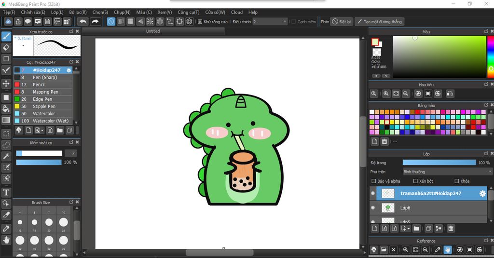Open snap settings gear icon
Viewport: 494px width, 258px height.
tap(189, 21)
